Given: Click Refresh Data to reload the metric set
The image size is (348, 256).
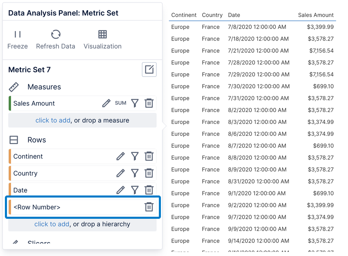Looking at the screenshot, I should [56, 35].
